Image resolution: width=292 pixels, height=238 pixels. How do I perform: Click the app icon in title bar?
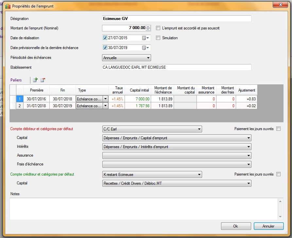(7, 6)
